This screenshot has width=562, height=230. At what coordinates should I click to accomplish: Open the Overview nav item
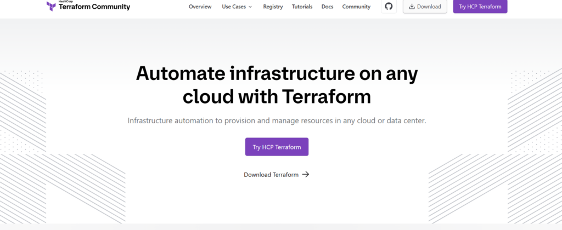tap(200, 7)
